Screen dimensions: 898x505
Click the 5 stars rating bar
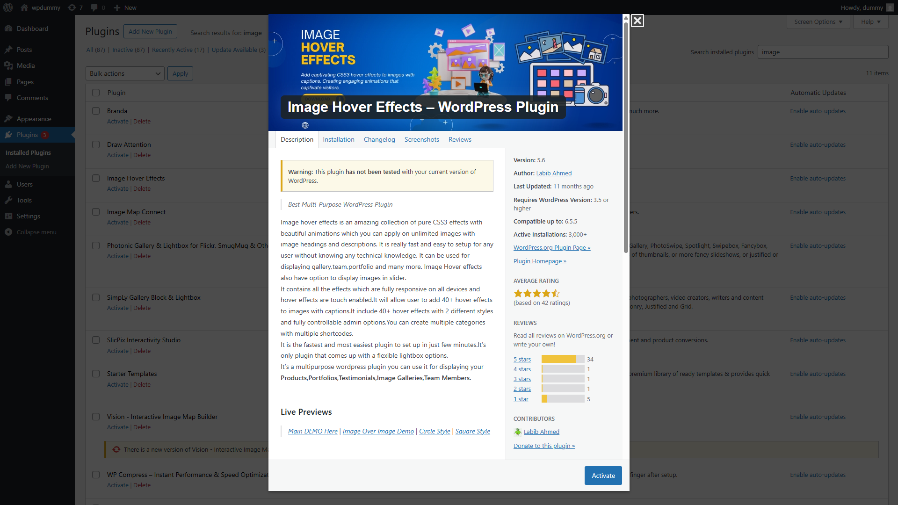click(x=563, y=359)
